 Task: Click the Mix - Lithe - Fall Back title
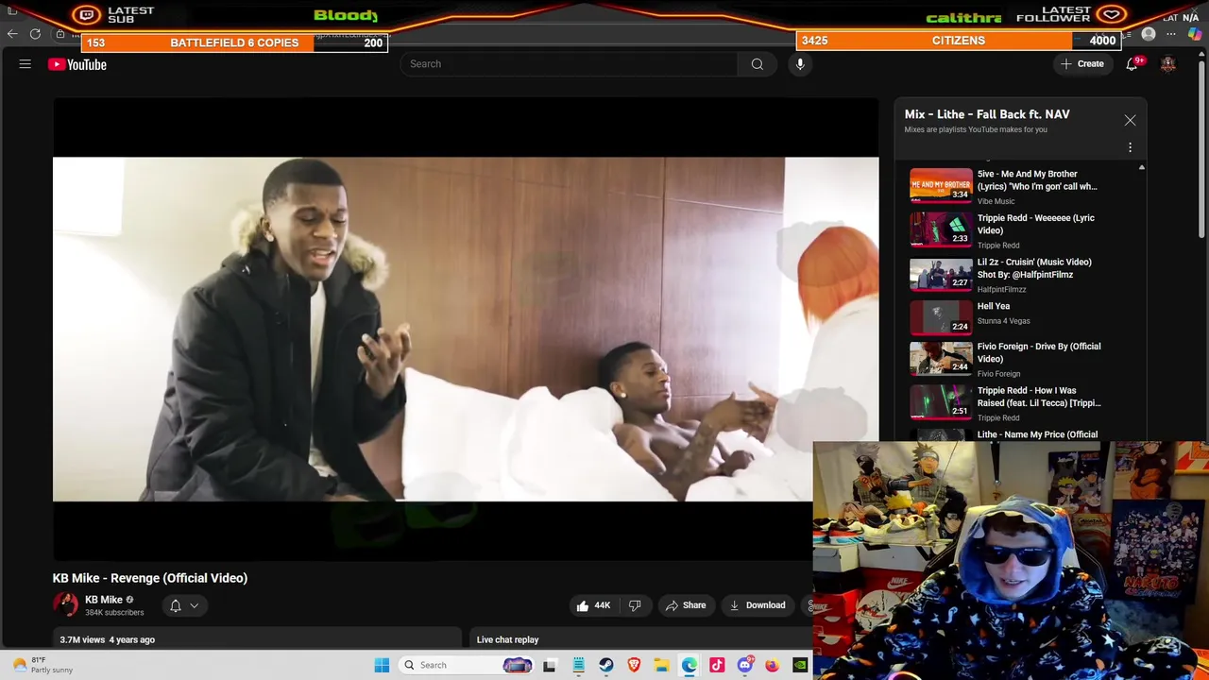(987, 114)
